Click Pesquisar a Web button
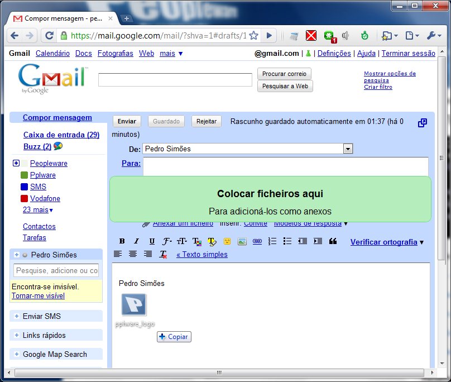The height and width of the screenshot is (382, 451). (x=285, y=87)
